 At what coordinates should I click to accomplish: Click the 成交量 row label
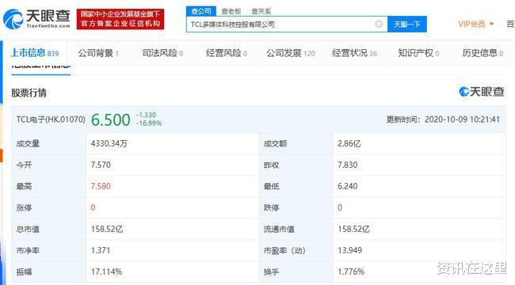click(x=28, y=143)
